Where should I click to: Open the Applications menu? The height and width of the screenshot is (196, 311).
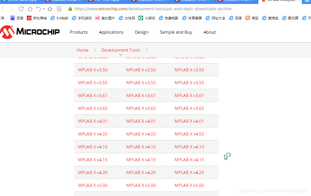click(111, 32)
